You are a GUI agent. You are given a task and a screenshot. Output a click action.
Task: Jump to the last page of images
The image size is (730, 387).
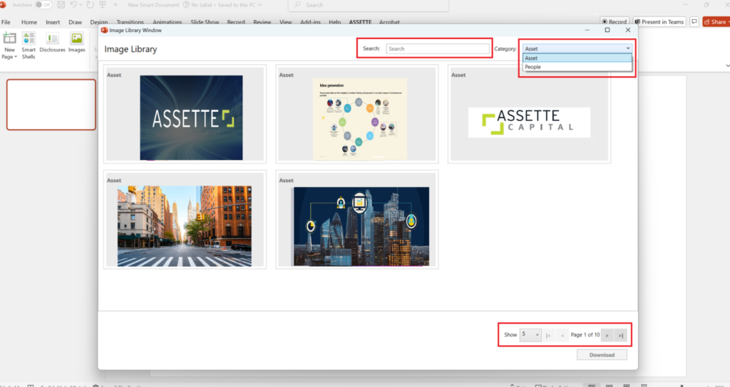[x=621, y=335]
